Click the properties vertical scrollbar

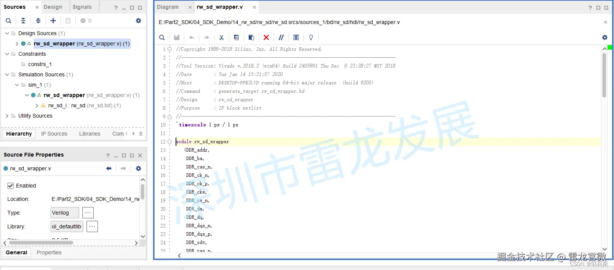click(142, 192)
